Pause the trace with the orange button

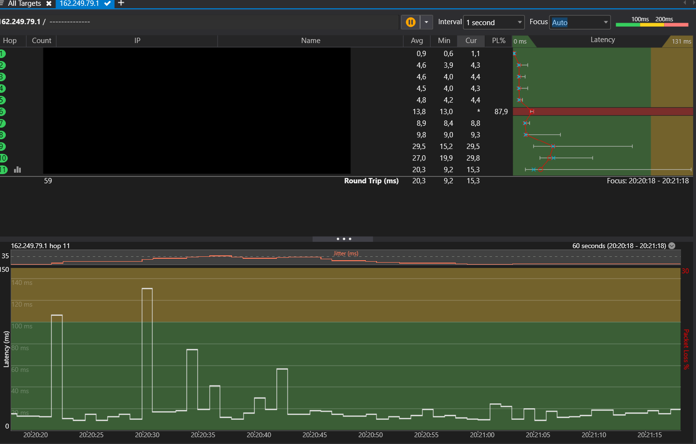pos(410,22)
